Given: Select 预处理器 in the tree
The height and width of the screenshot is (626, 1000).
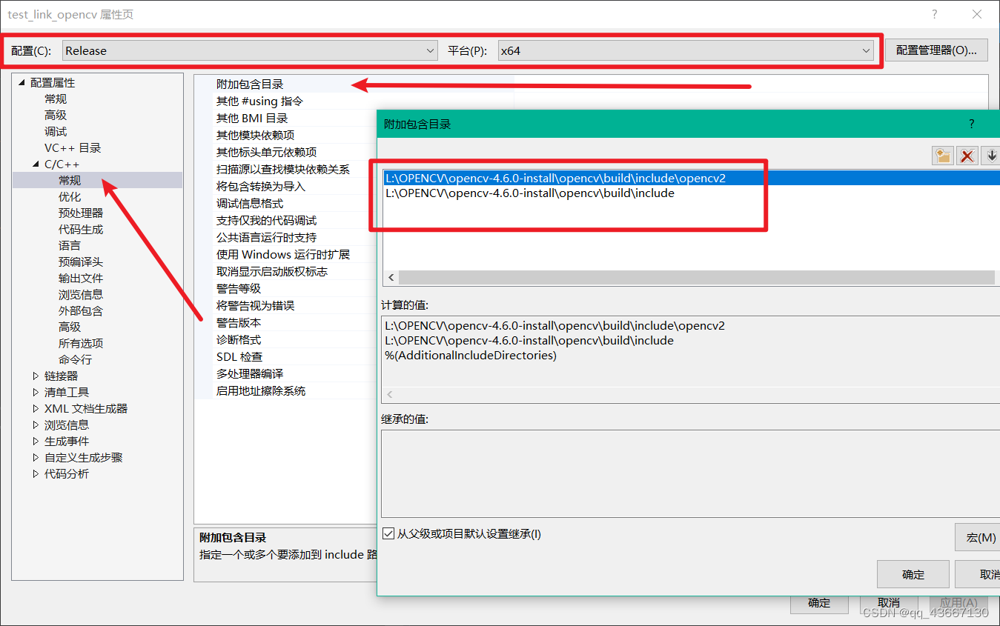Looking at the screenshot, I should point(81,213).
